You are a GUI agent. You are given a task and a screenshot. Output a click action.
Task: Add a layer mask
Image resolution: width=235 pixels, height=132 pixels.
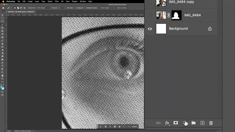(176, 123)
